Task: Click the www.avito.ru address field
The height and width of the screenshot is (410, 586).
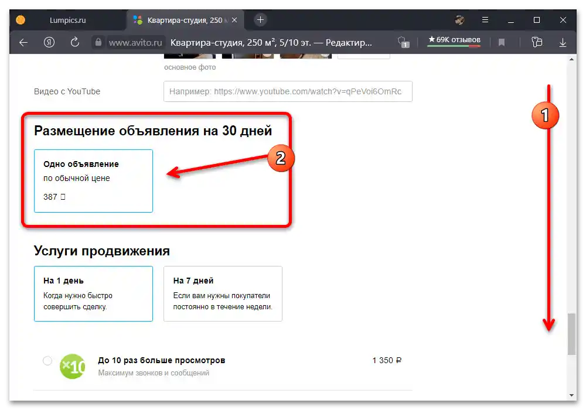Action: click(135, 43)
